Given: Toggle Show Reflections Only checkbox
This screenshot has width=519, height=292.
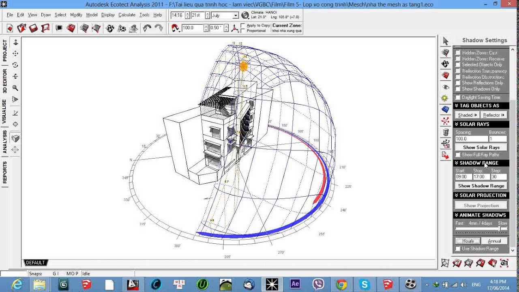Looking at the screenshot, I should pos(458,83).
